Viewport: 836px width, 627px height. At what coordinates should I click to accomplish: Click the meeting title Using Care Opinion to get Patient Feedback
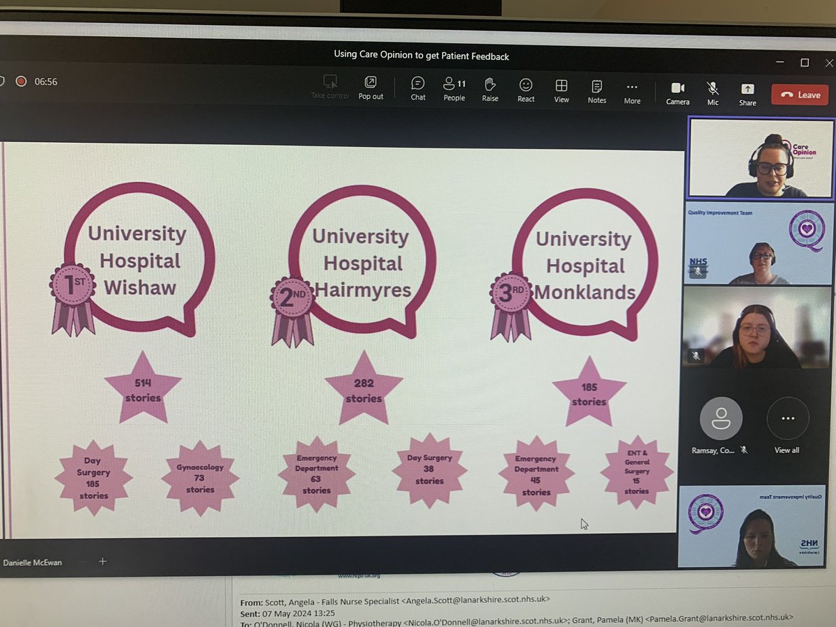(x=421, y=56)
